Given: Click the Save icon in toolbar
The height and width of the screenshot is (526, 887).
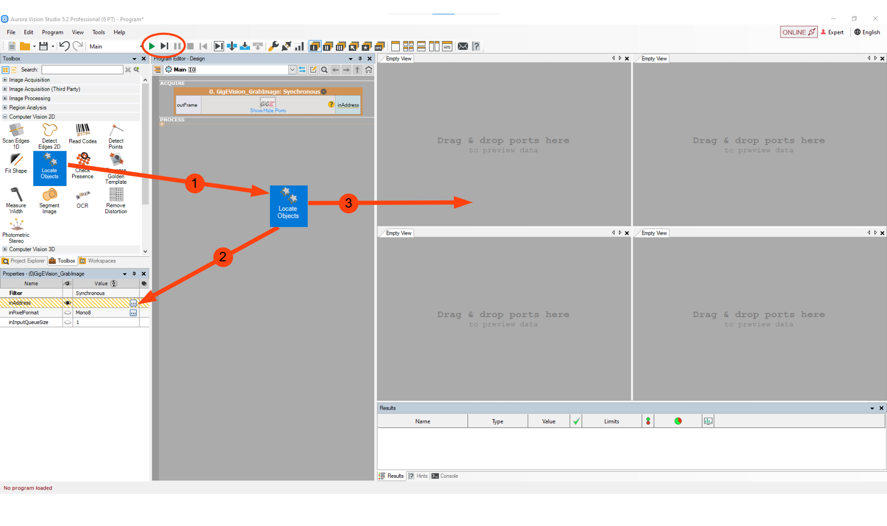Looking at the screenshot, I should pyautogui.click(x=43, y=47).
